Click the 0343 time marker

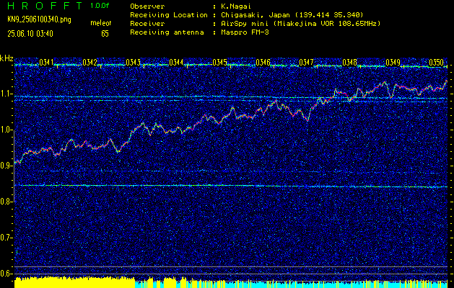point(133,62)
